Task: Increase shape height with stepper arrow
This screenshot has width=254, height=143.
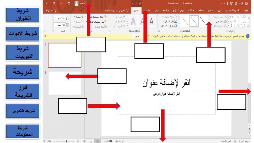Action: [55, 17]
